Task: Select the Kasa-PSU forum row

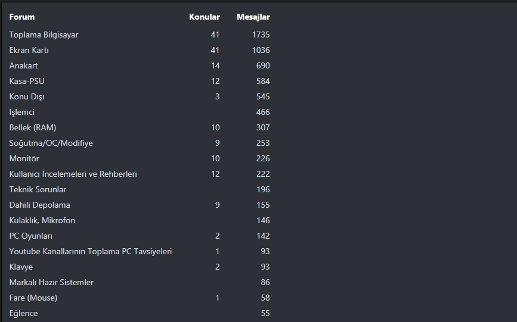Action: (27, 82)
